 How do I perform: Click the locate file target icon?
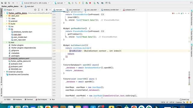click(35, 10)
